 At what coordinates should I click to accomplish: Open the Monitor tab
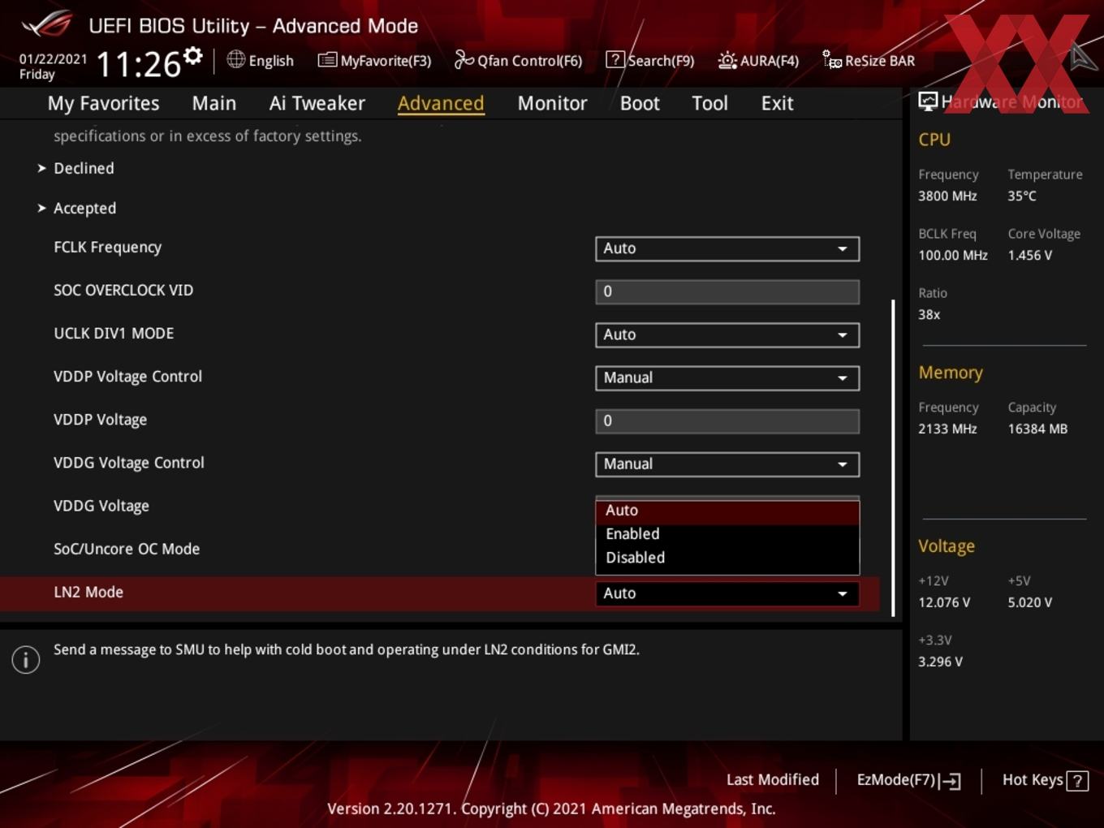tap(552, 103)
